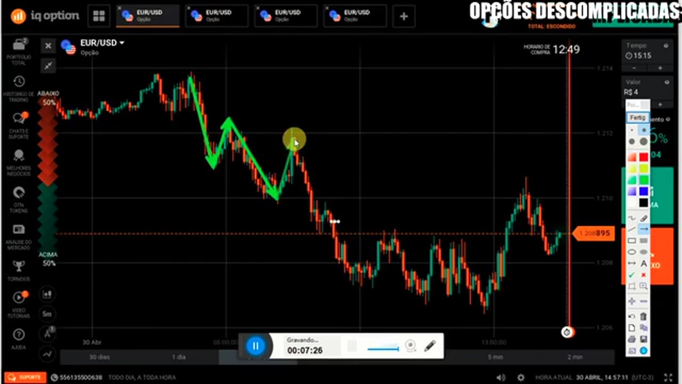Select the freehand curve drawing tool
Screen dimensions: 682x384
click(x=632, y=218)
